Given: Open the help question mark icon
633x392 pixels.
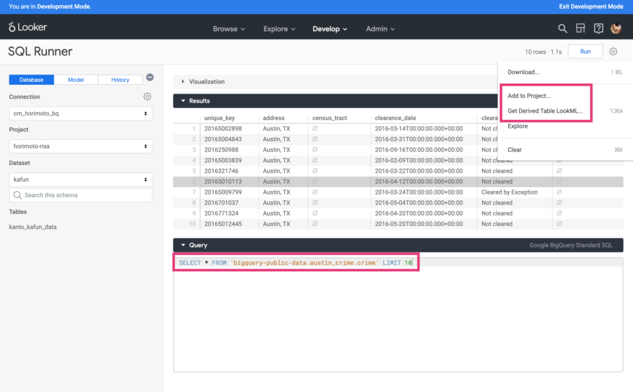Looking at the screenshot, I should (598, 28).
